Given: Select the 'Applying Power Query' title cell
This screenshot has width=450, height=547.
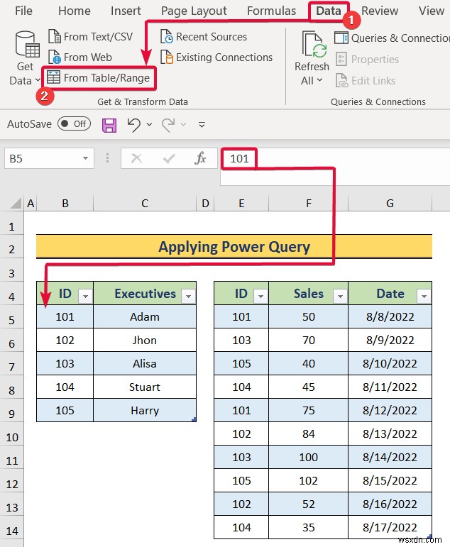Looking at the screenshot, I should [234, 247].
